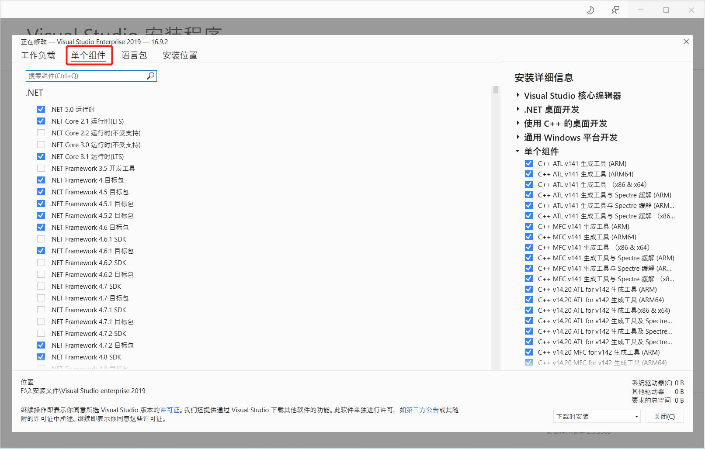705x449 pixels.
Task: Select .NET Framework 4.7.1 SDK label
Action: tap(88, 310)
